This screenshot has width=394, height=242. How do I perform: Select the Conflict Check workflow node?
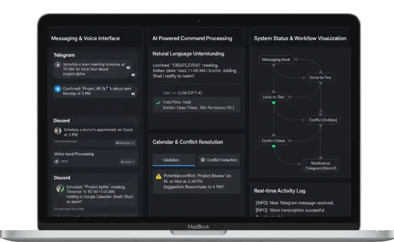pyautogui.click(x=273, y=141)
